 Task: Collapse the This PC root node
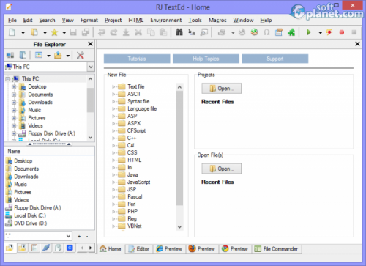click(x=7, y=79)
